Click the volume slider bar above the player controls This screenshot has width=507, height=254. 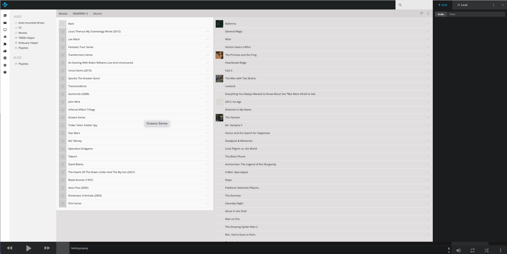(x=470, y=244)
